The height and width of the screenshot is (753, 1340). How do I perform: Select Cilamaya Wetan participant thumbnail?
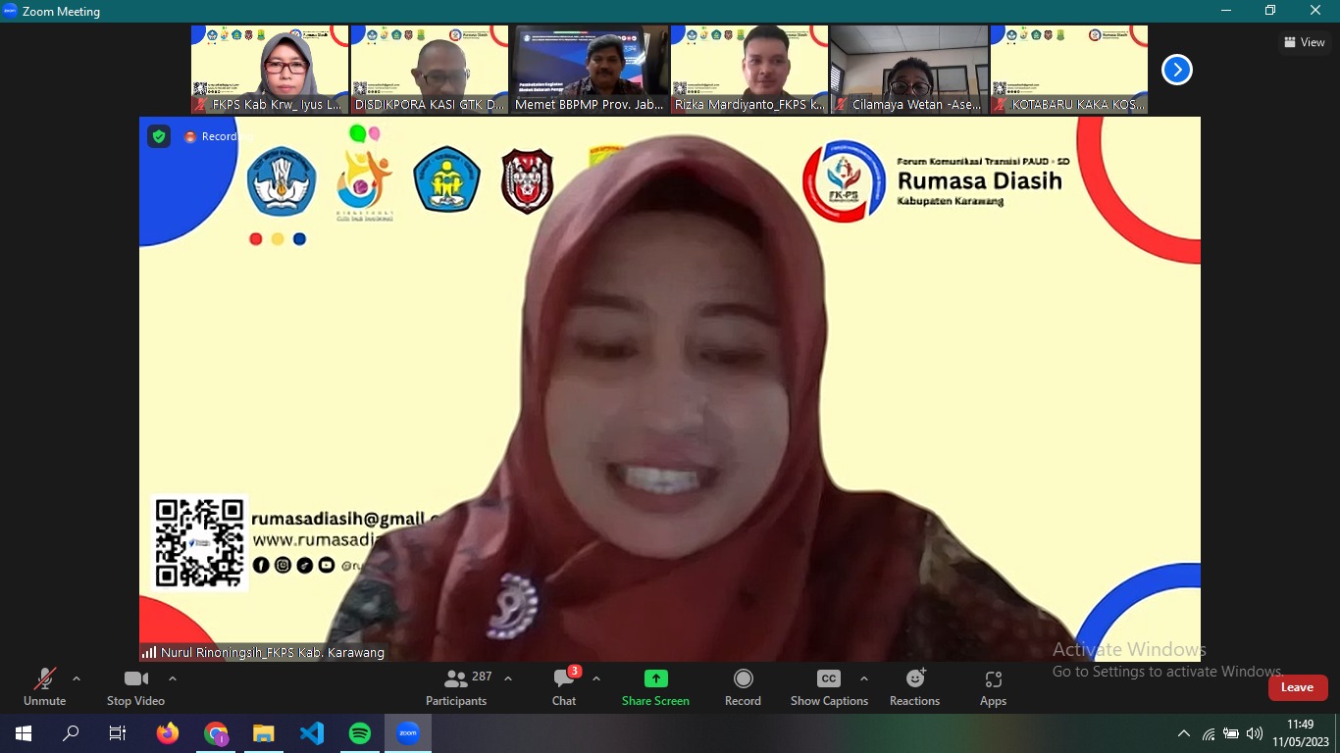[x=909, y=70]
